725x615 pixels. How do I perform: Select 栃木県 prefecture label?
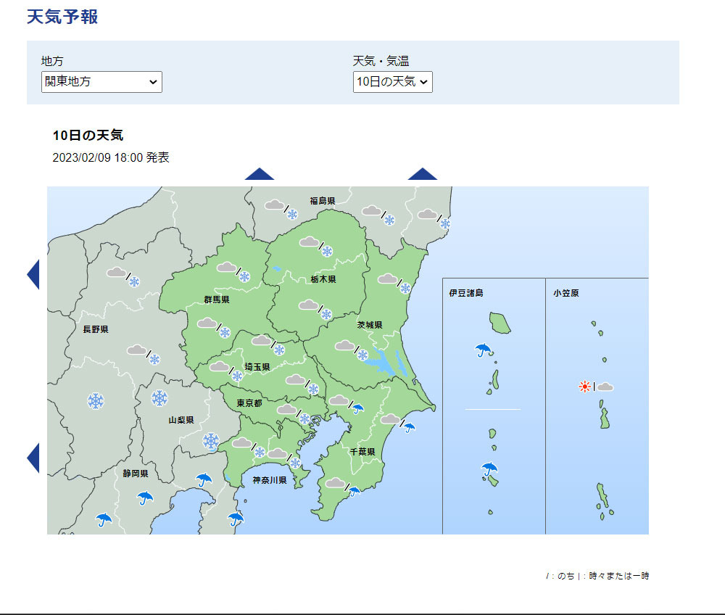coord(323,279)
